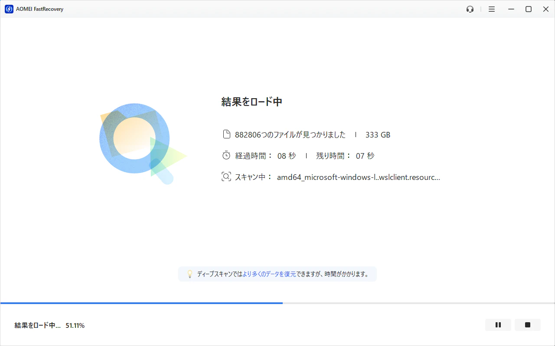Click the status text 結果をロード中... at bottom

point(38,325)
